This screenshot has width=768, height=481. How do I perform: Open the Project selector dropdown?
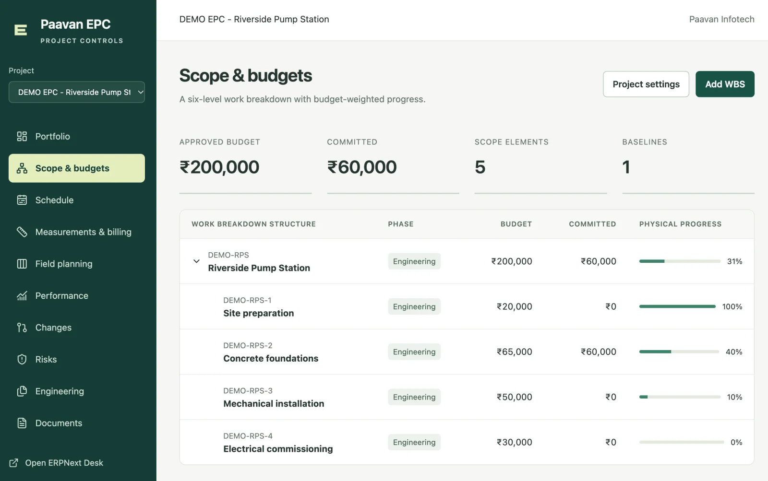coord(77,92)
